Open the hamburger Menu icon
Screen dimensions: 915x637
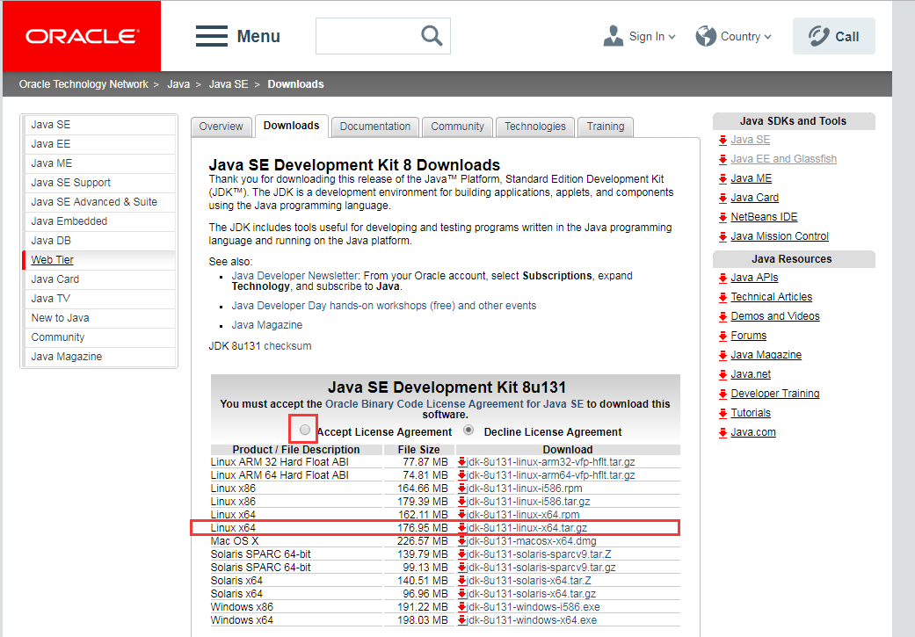click(x=211, y=36)
